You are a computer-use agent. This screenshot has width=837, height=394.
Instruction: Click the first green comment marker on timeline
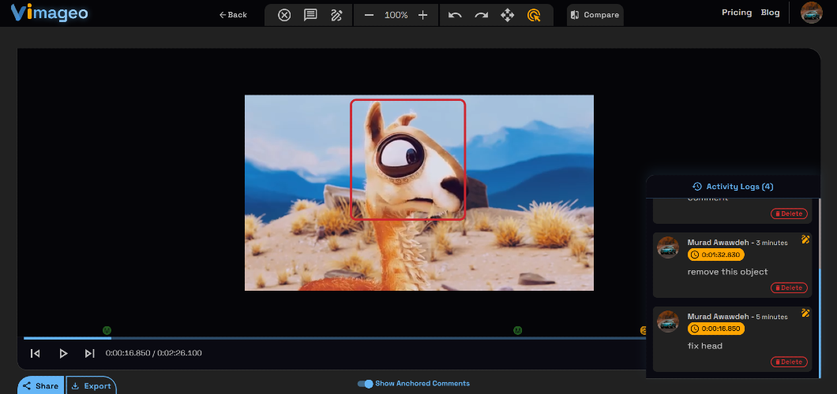click(107, 331)
